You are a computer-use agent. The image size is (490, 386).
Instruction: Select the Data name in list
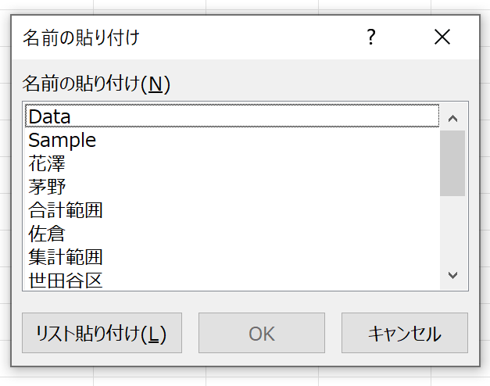tap(232, 116)
